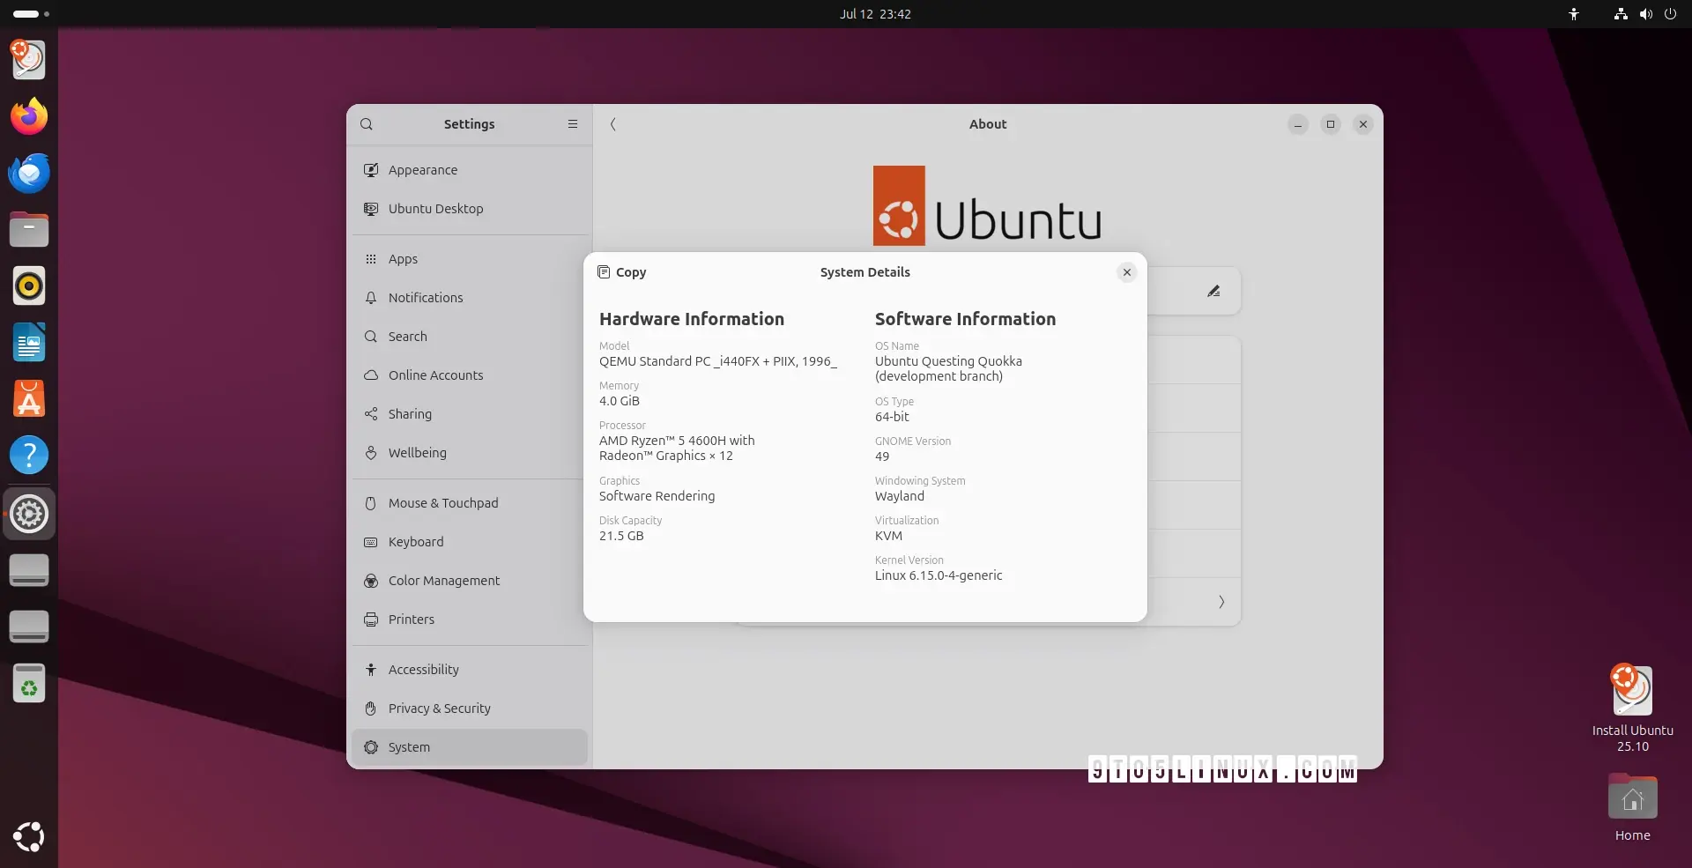Click the search icon in Settings header
The height and width of the screenshot is (868, 1692).
367,124
